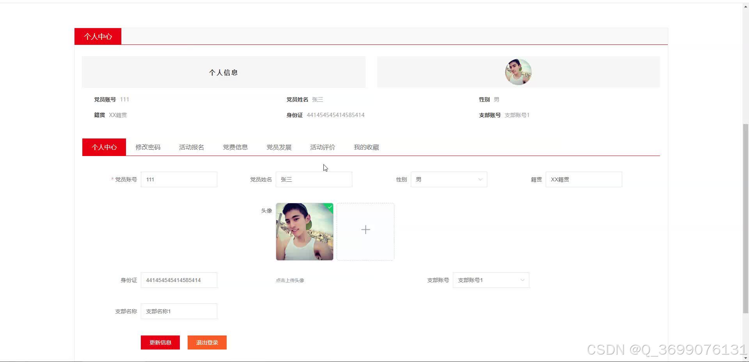
Task: Open the 性别 gender dropdown
Action: (449, 179)
